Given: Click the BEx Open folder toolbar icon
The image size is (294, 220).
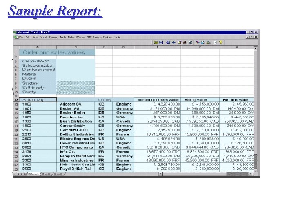Looking at the screenshot, I should coord(156,42).
